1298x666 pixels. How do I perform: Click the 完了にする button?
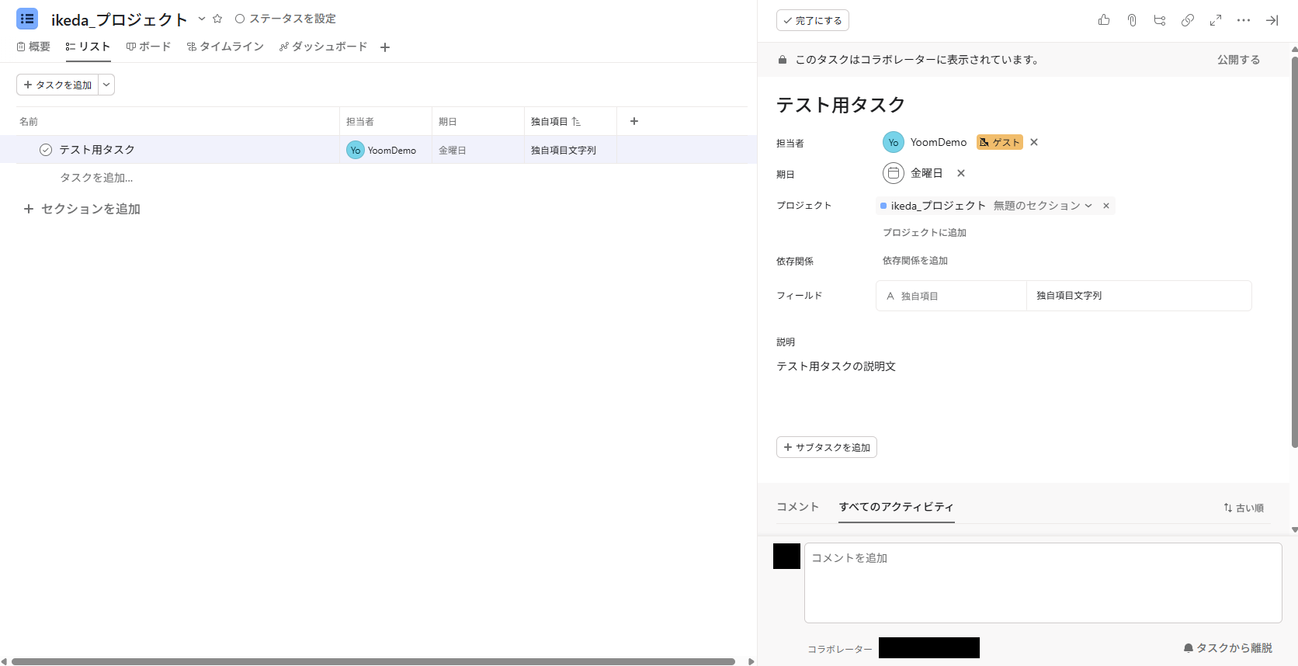812,20
